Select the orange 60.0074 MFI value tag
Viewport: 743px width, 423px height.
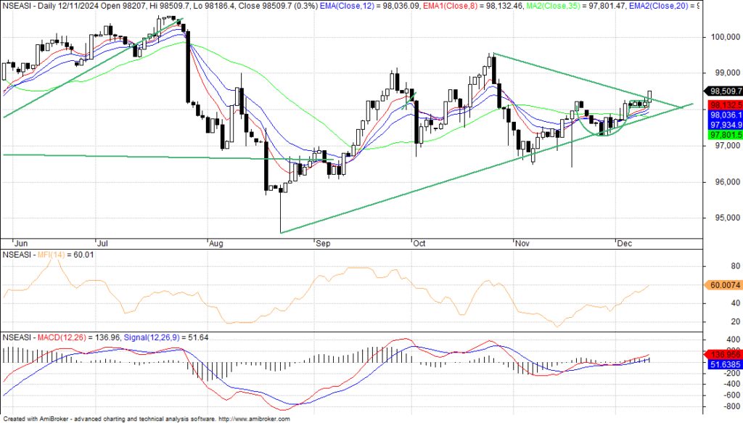(723, 286)
